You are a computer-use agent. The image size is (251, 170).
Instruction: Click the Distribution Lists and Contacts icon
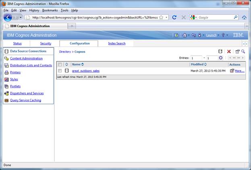pos(6,65)
